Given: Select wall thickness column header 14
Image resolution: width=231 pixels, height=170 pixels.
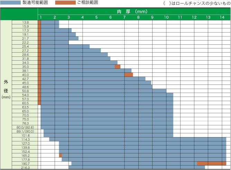Looking at the screenshot, I should pos(222,17).
